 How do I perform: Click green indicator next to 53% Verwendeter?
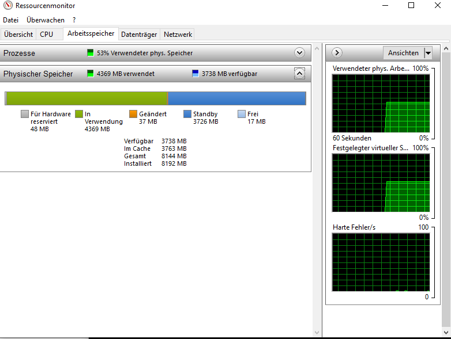tap(91, 53)
